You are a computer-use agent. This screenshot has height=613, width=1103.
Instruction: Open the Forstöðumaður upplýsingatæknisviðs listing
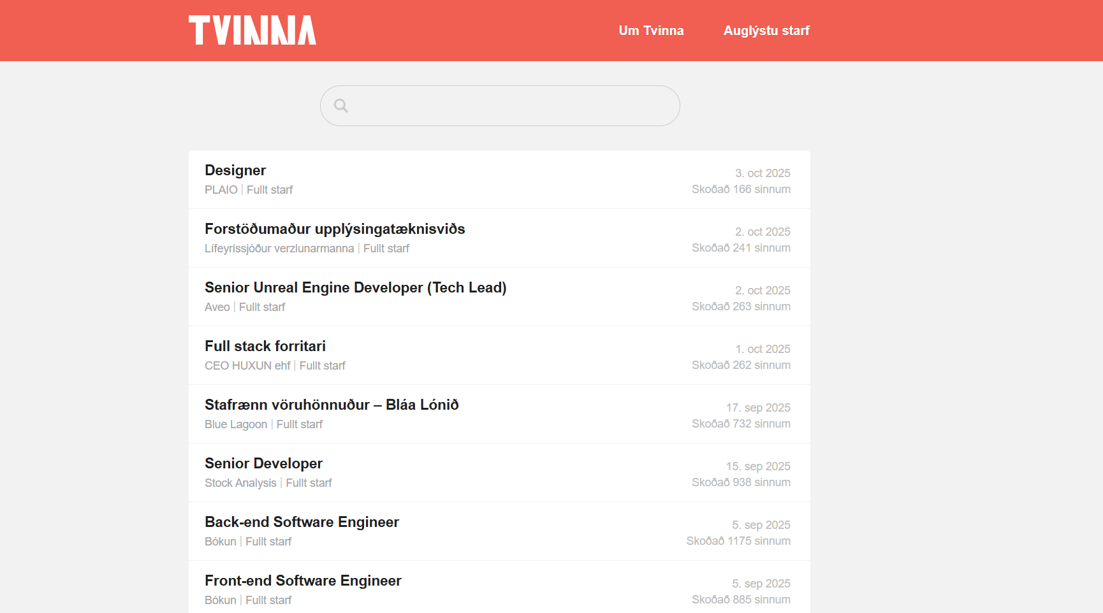335,229
